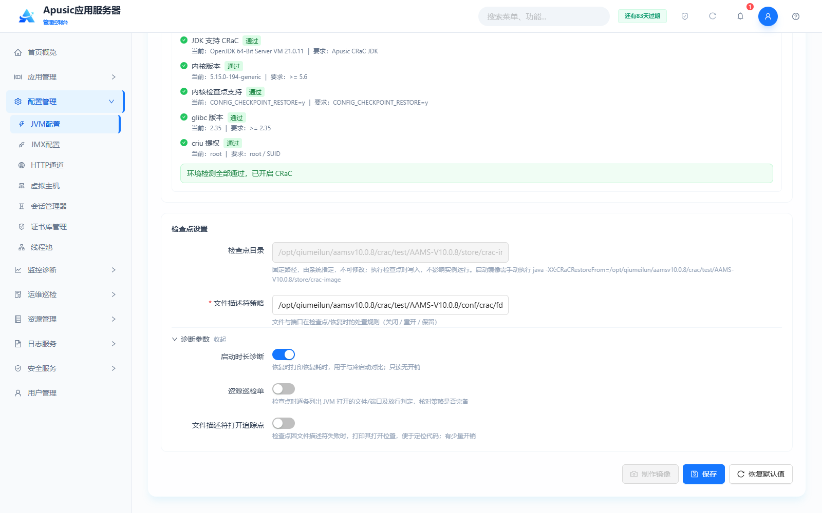Click the globe icon beside HTTP通道
This screenshot has height=513, width=822.
[22, 165]
